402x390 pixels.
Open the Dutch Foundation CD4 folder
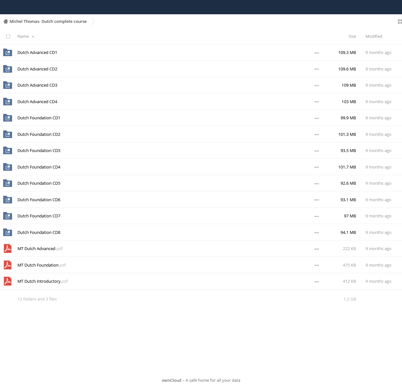[x=39, y=167]
